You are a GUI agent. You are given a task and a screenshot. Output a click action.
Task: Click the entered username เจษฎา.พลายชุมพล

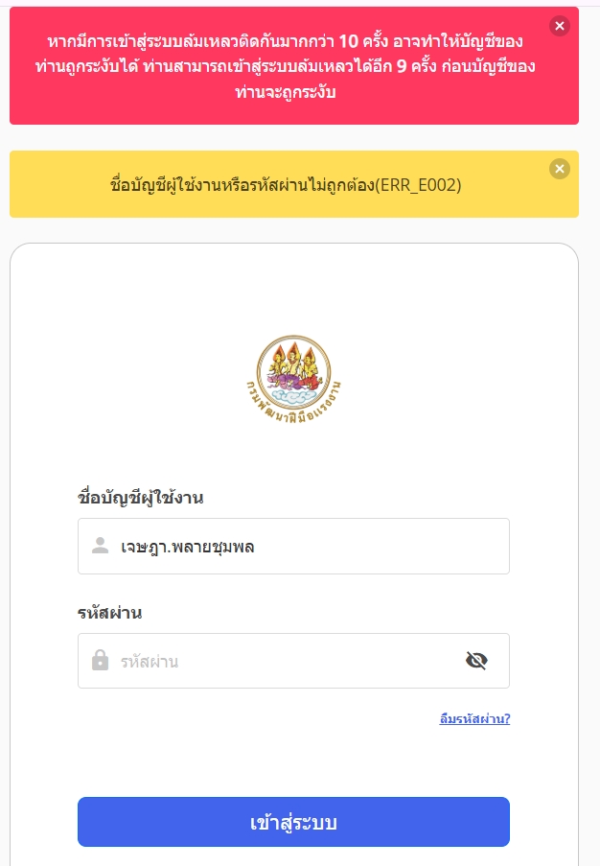(x=188, y=547)
